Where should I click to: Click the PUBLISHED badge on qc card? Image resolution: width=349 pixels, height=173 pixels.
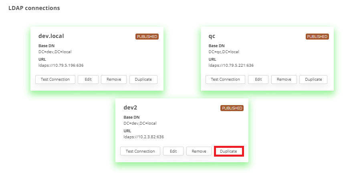point(317,36)
